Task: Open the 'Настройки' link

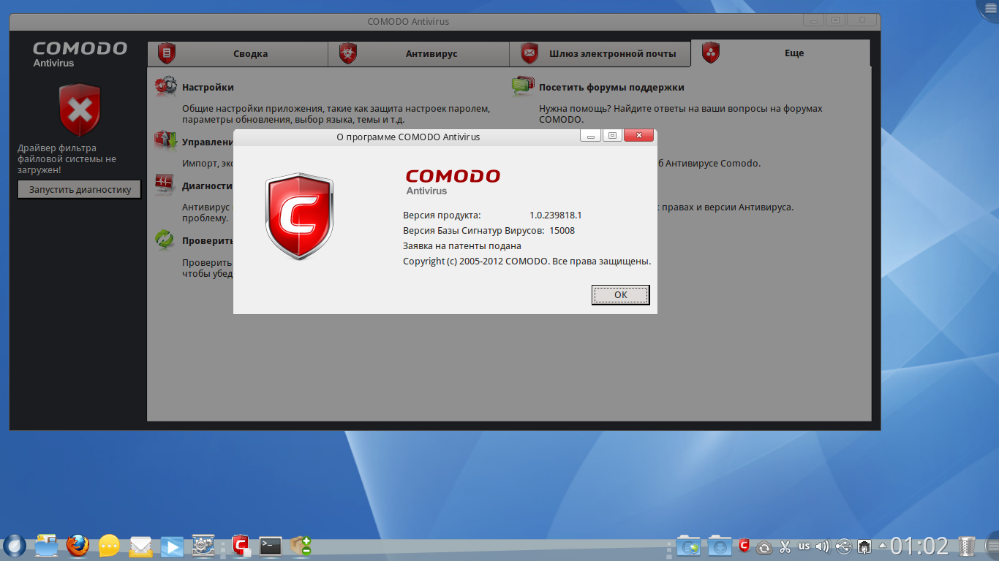Action: (x=208, y=87)
